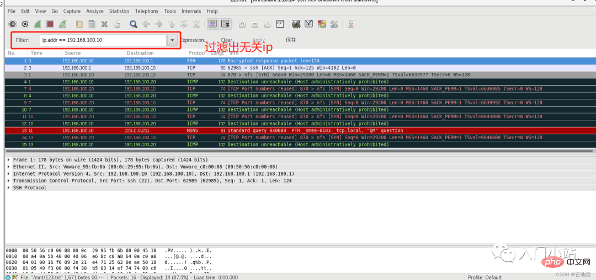
Task: Expand the Ethernet II tree row
Action: tap(8, 167)
